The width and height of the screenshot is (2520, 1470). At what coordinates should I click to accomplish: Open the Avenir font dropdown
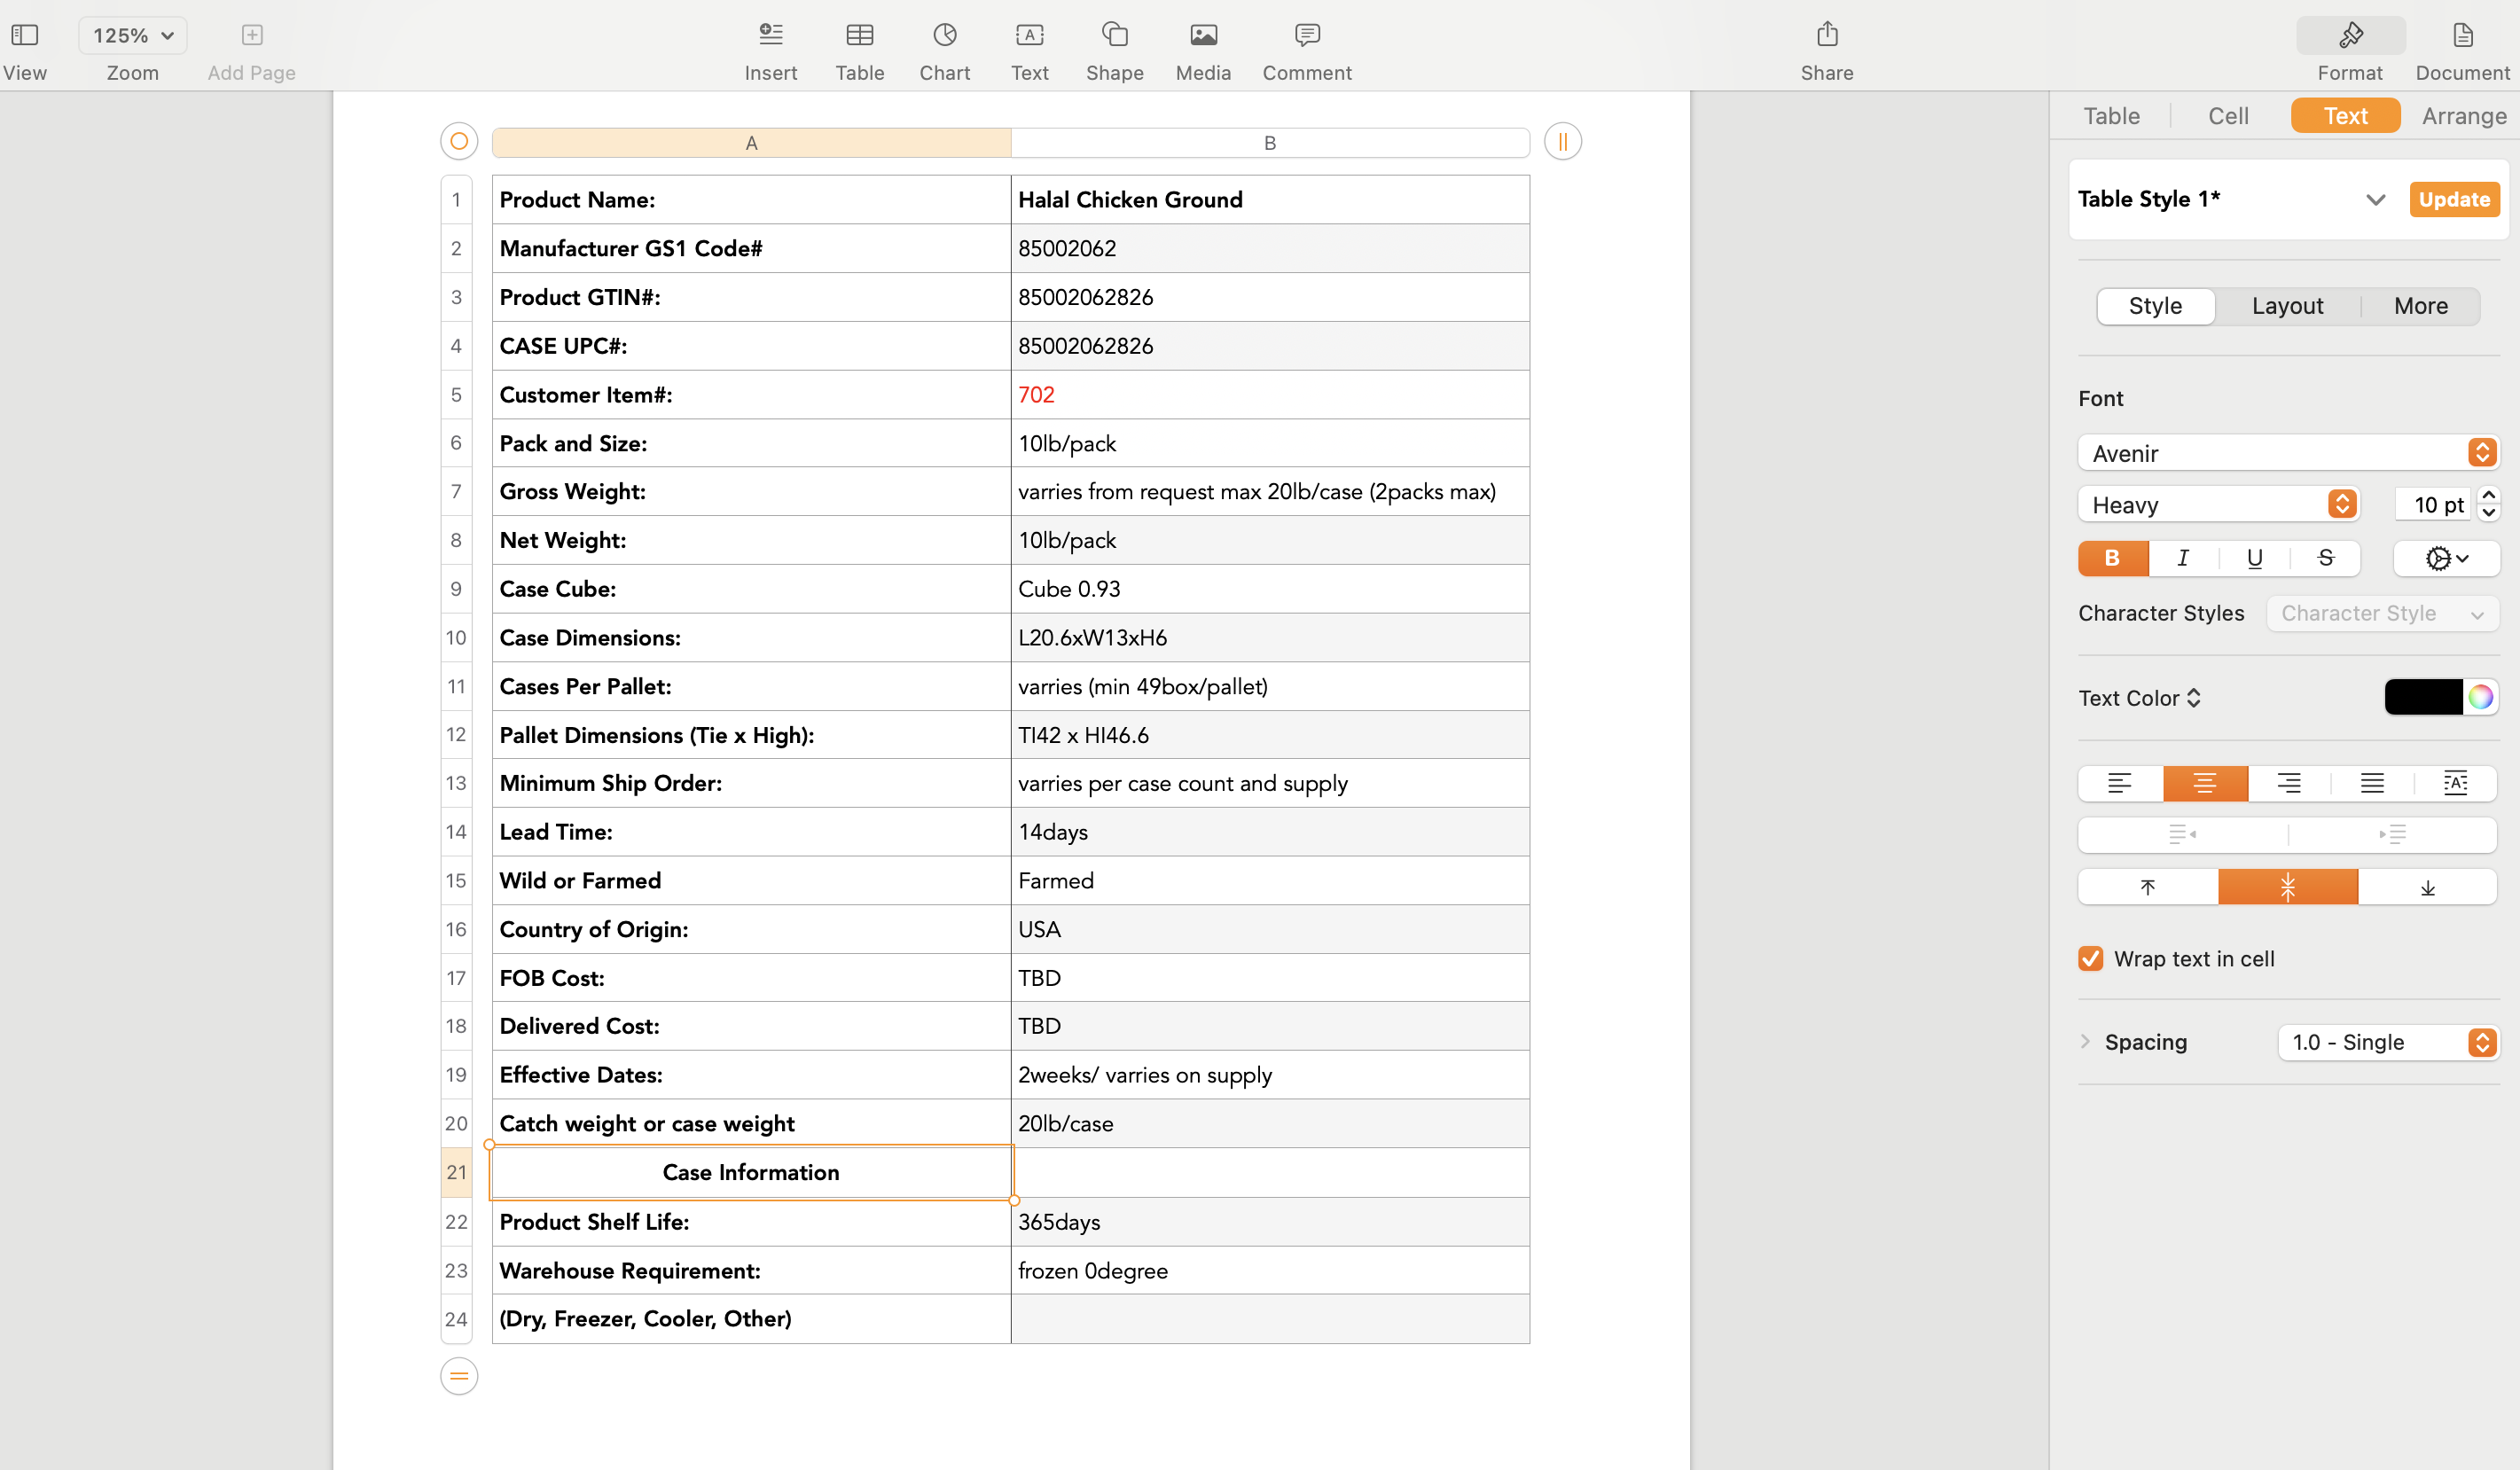2288,453
